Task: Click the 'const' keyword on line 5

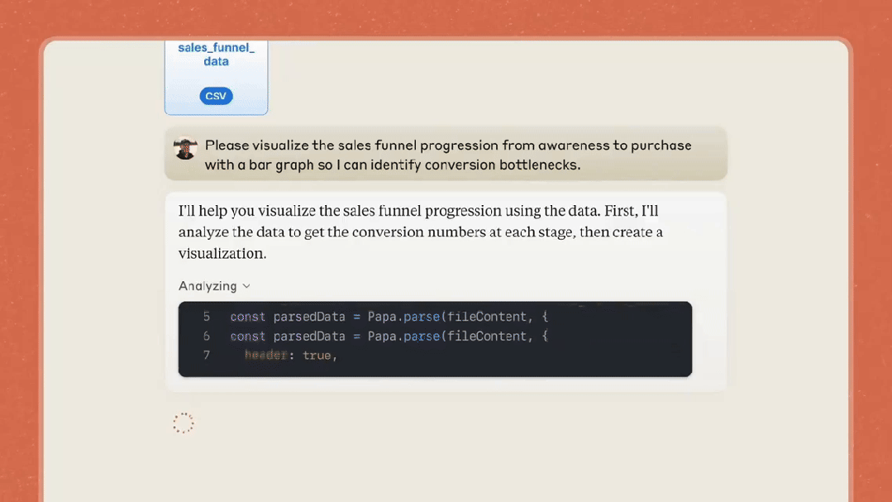Action: [248, 317]
